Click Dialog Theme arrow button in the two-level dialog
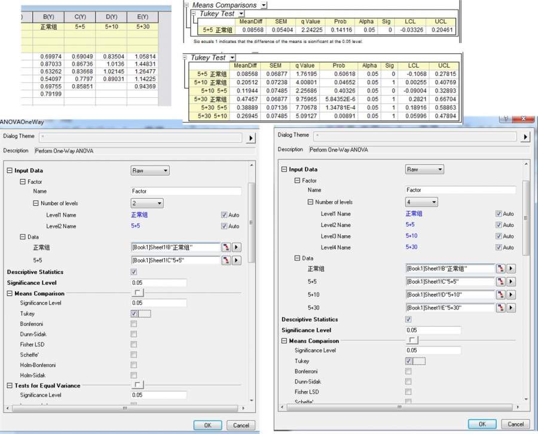This screenshot has height=434, width=538. pos(252,138)
